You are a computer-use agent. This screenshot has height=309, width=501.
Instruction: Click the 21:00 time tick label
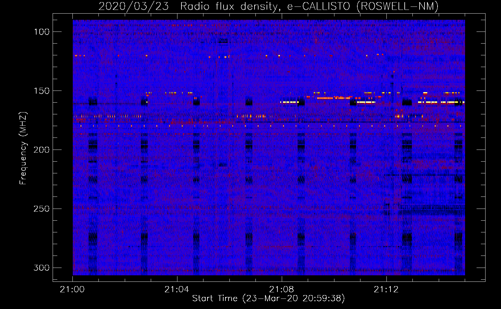click(72, 290)
